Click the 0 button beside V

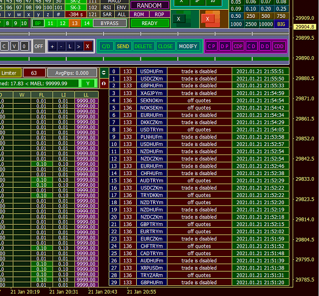click(x=24, y=46)
